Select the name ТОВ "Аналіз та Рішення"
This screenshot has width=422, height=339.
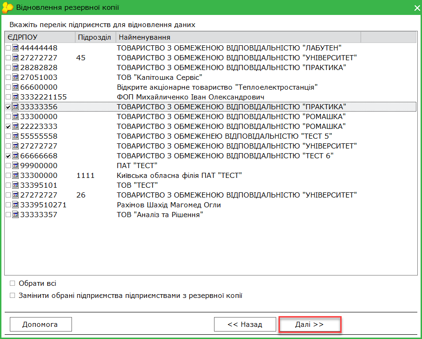click(160, 215)
